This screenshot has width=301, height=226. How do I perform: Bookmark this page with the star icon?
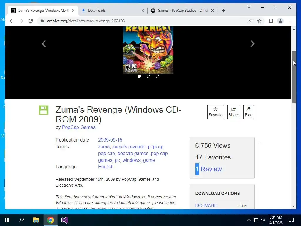click(x=259, y=21)
